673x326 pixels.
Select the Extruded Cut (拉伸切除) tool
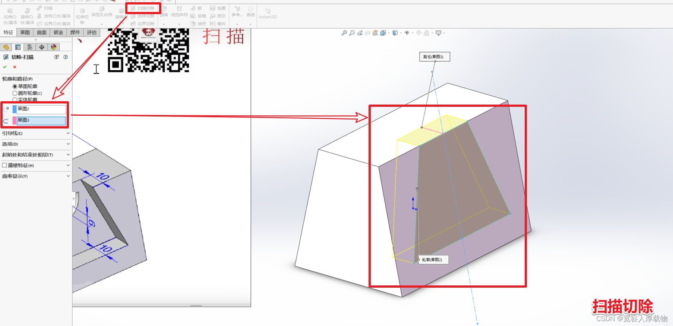pos(82,16)
